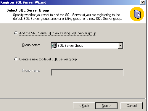Image resolution: width=148 pixels, height=111 pixels.
Task: Click the < Back button
Action: pyautogui.click(x=84, y=106)
